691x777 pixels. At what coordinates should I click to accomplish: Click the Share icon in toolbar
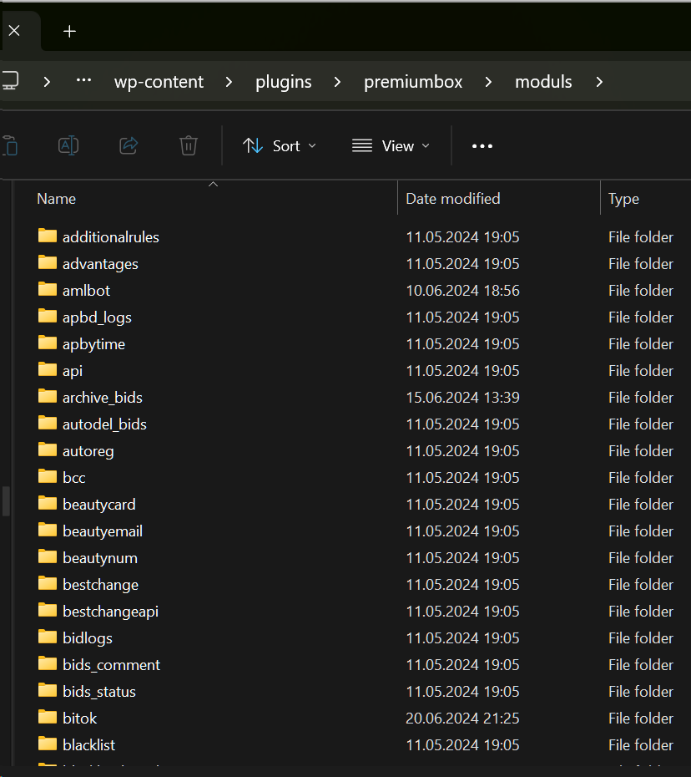pyautogui.click(x=129, y=145)
